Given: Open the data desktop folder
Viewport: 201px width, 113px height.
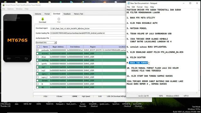Looking at the screenshot, I should [x=17, y=104].
